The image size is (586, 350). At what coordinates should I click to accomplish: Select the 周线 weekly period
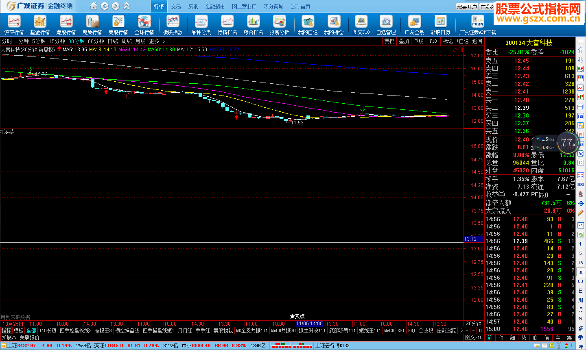[127, 41]
